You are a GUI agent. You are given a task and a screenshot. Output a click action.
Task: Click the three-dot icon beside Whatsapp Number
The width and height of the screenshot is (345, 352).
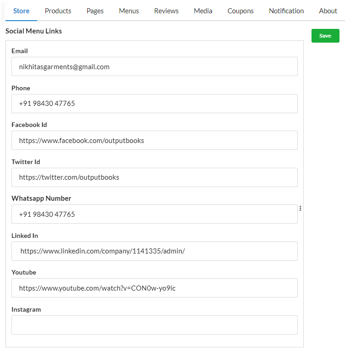click(300, 209)
